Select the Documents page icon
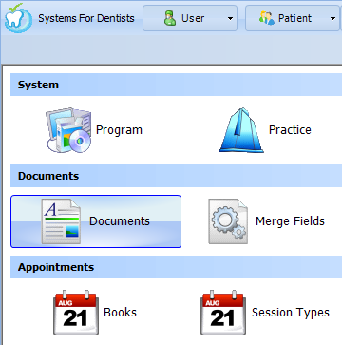 click(61, 221)
